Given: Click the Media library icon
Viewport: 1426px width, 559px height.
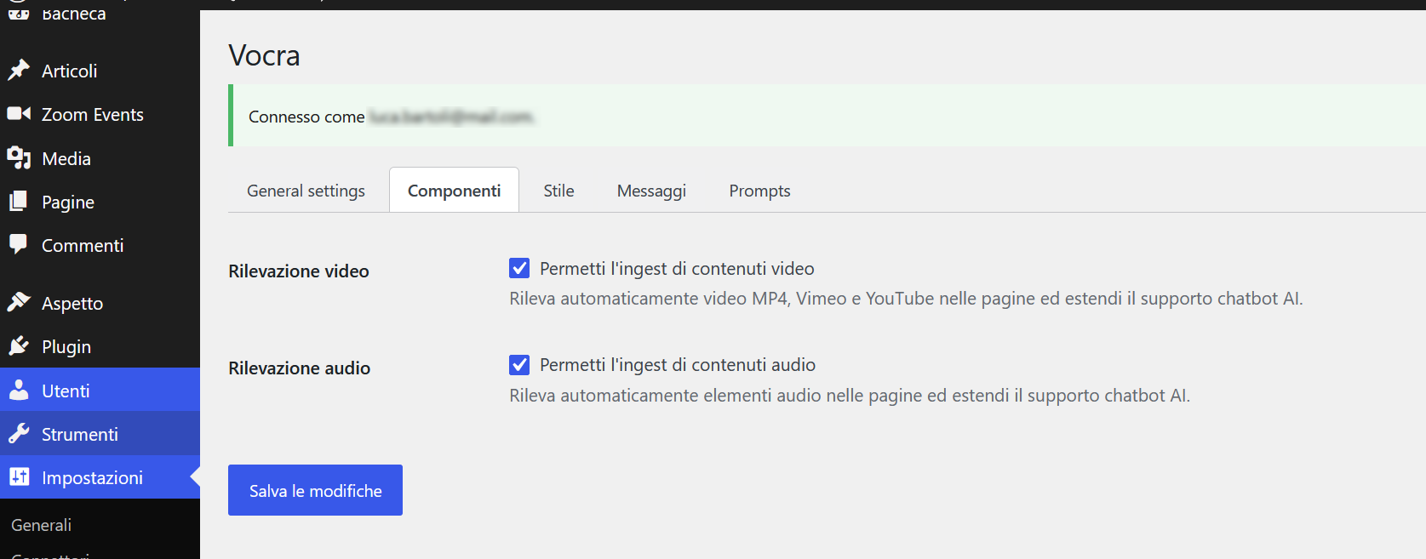Looking at the screenshot, I should tap(19, 158).
